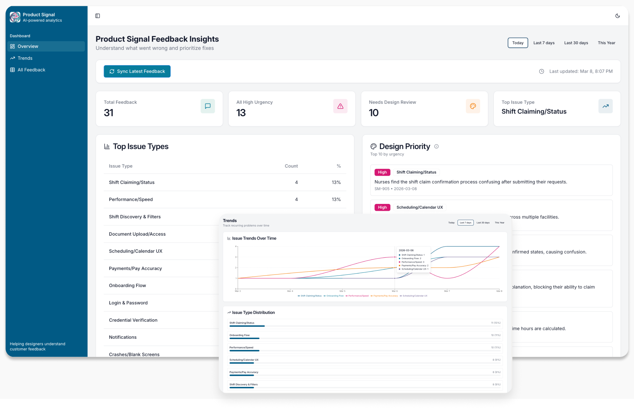Open the Needs Design Review card

coord(424,109)
